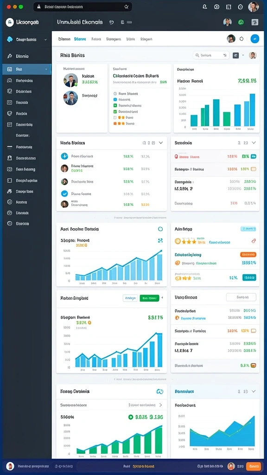The height and width of the screenshot is (475, 267).
Task: Select the highlighted blue sidebar item
Action: (26, 69)
